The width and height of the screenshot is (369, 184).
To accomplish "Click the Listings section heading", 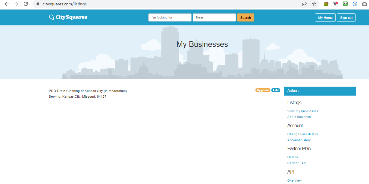I will point(294,103).
